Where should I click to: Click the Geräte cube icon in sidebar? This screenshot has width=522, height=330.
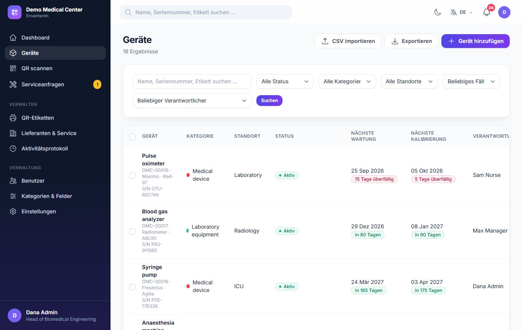[13, 53]
